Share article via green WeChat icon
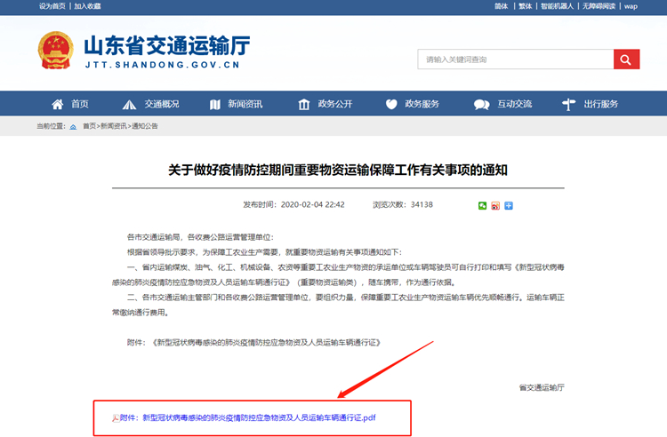The width and height of the screenshot is (667, 437). tap(482, 205)
